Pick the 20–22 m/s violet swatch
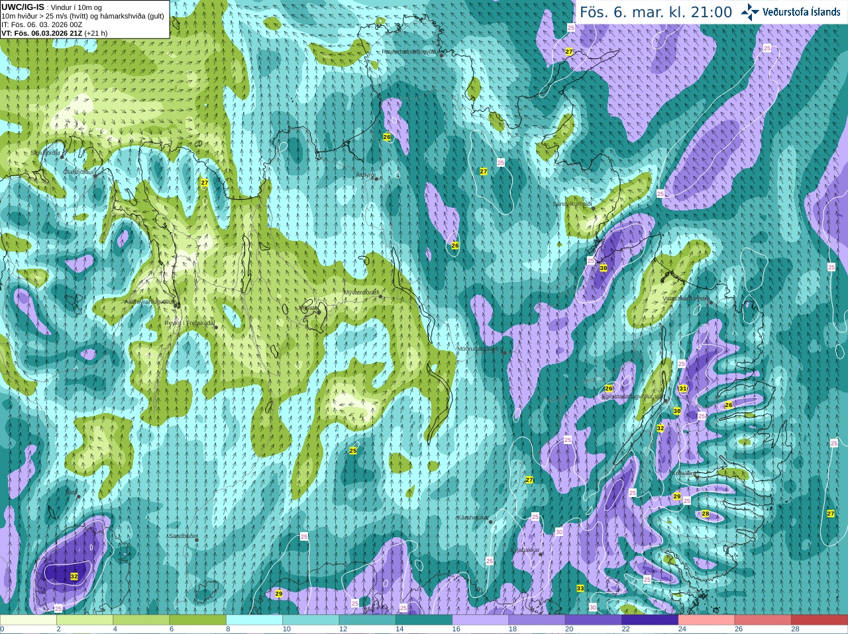 [594, 620]
